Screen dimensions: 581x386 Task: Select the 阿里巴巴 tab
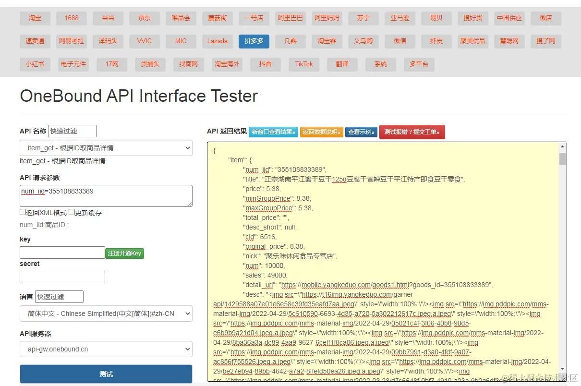290,18
